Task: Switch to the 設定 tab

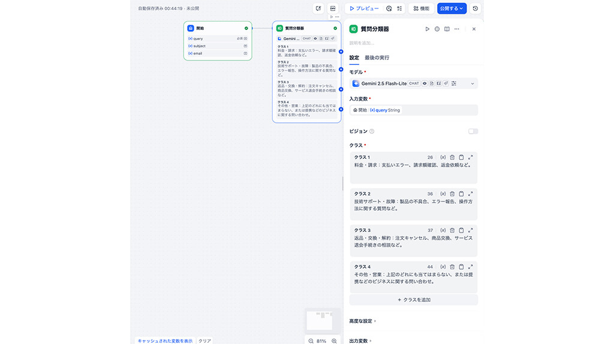Action: 354,58
